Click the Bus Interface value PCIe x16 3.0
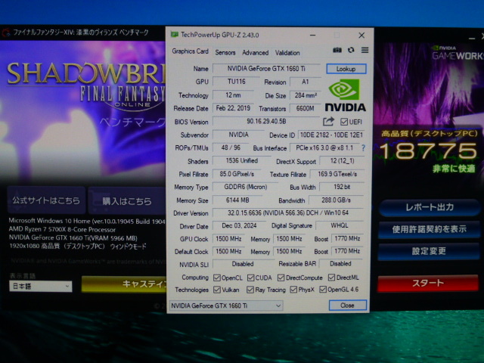Viewport: 484px width, 363px height. pos(324,148)
